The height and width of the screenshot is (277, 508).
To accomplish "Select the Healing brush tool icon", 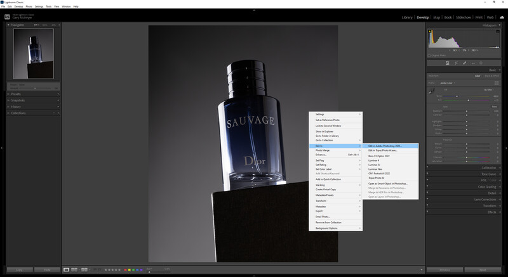I will (x=465, y=63).
